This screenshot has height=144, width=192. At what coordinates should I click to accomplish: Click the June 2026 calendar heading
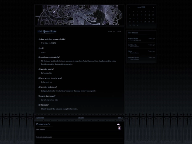click(141, 7)
